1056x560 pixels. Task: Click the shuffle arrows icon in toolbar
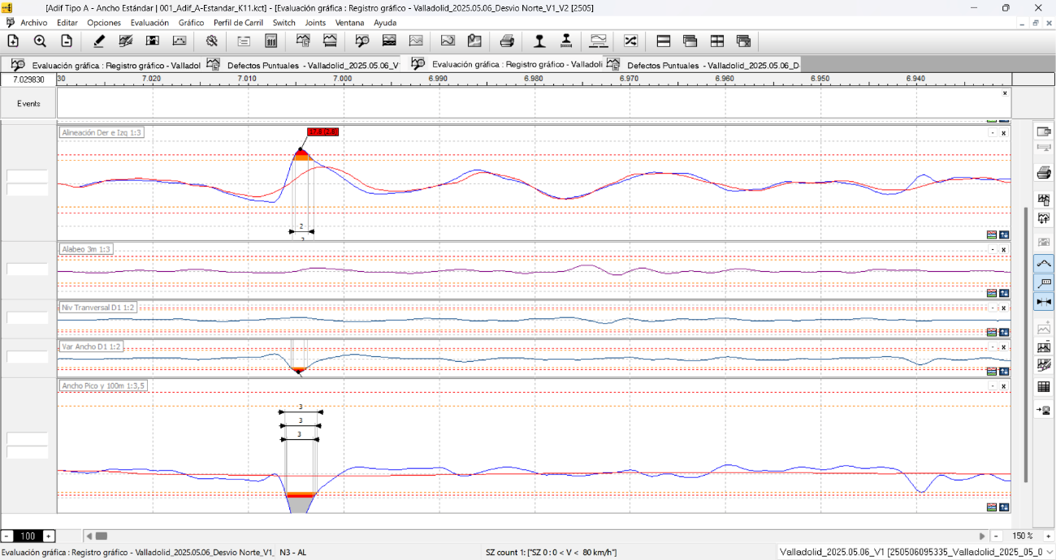(630, 41)
